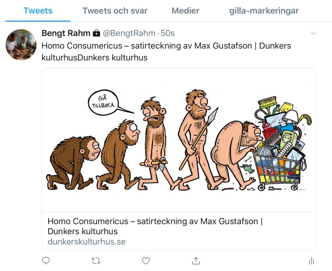Click the 50s tweet timestamp
This screenshot has height=271, width=332.
[x=168, y=33]
